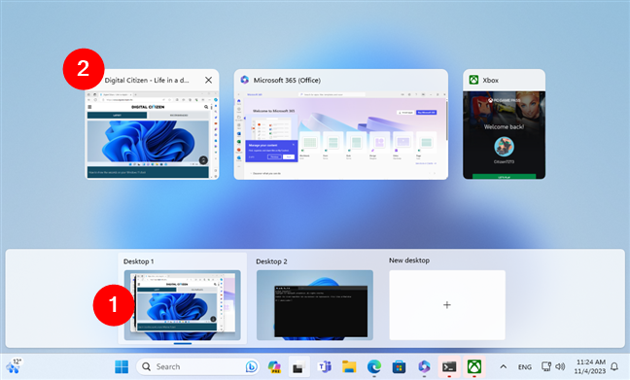Click the Desktop 2 label
630x380 pixels.
pyautogui.click(x=271, y=261)
